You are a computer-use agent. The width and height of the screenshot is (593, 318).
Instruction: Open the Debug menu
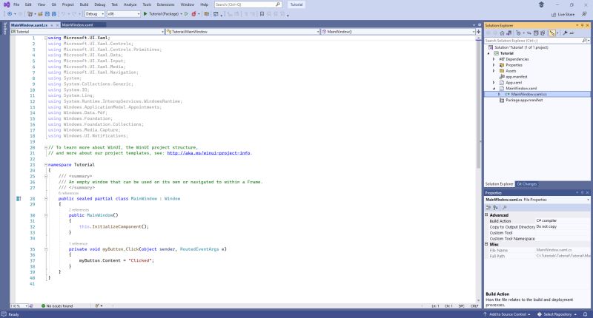pyautogui.click(x=100, y=4)
